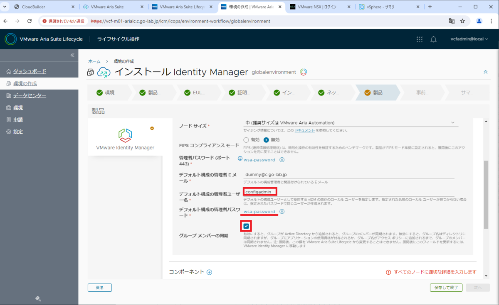Go to wizard step 証明...
Image resolution: width=499 pixels, height=305 pixels.
(x=244, y=93)
